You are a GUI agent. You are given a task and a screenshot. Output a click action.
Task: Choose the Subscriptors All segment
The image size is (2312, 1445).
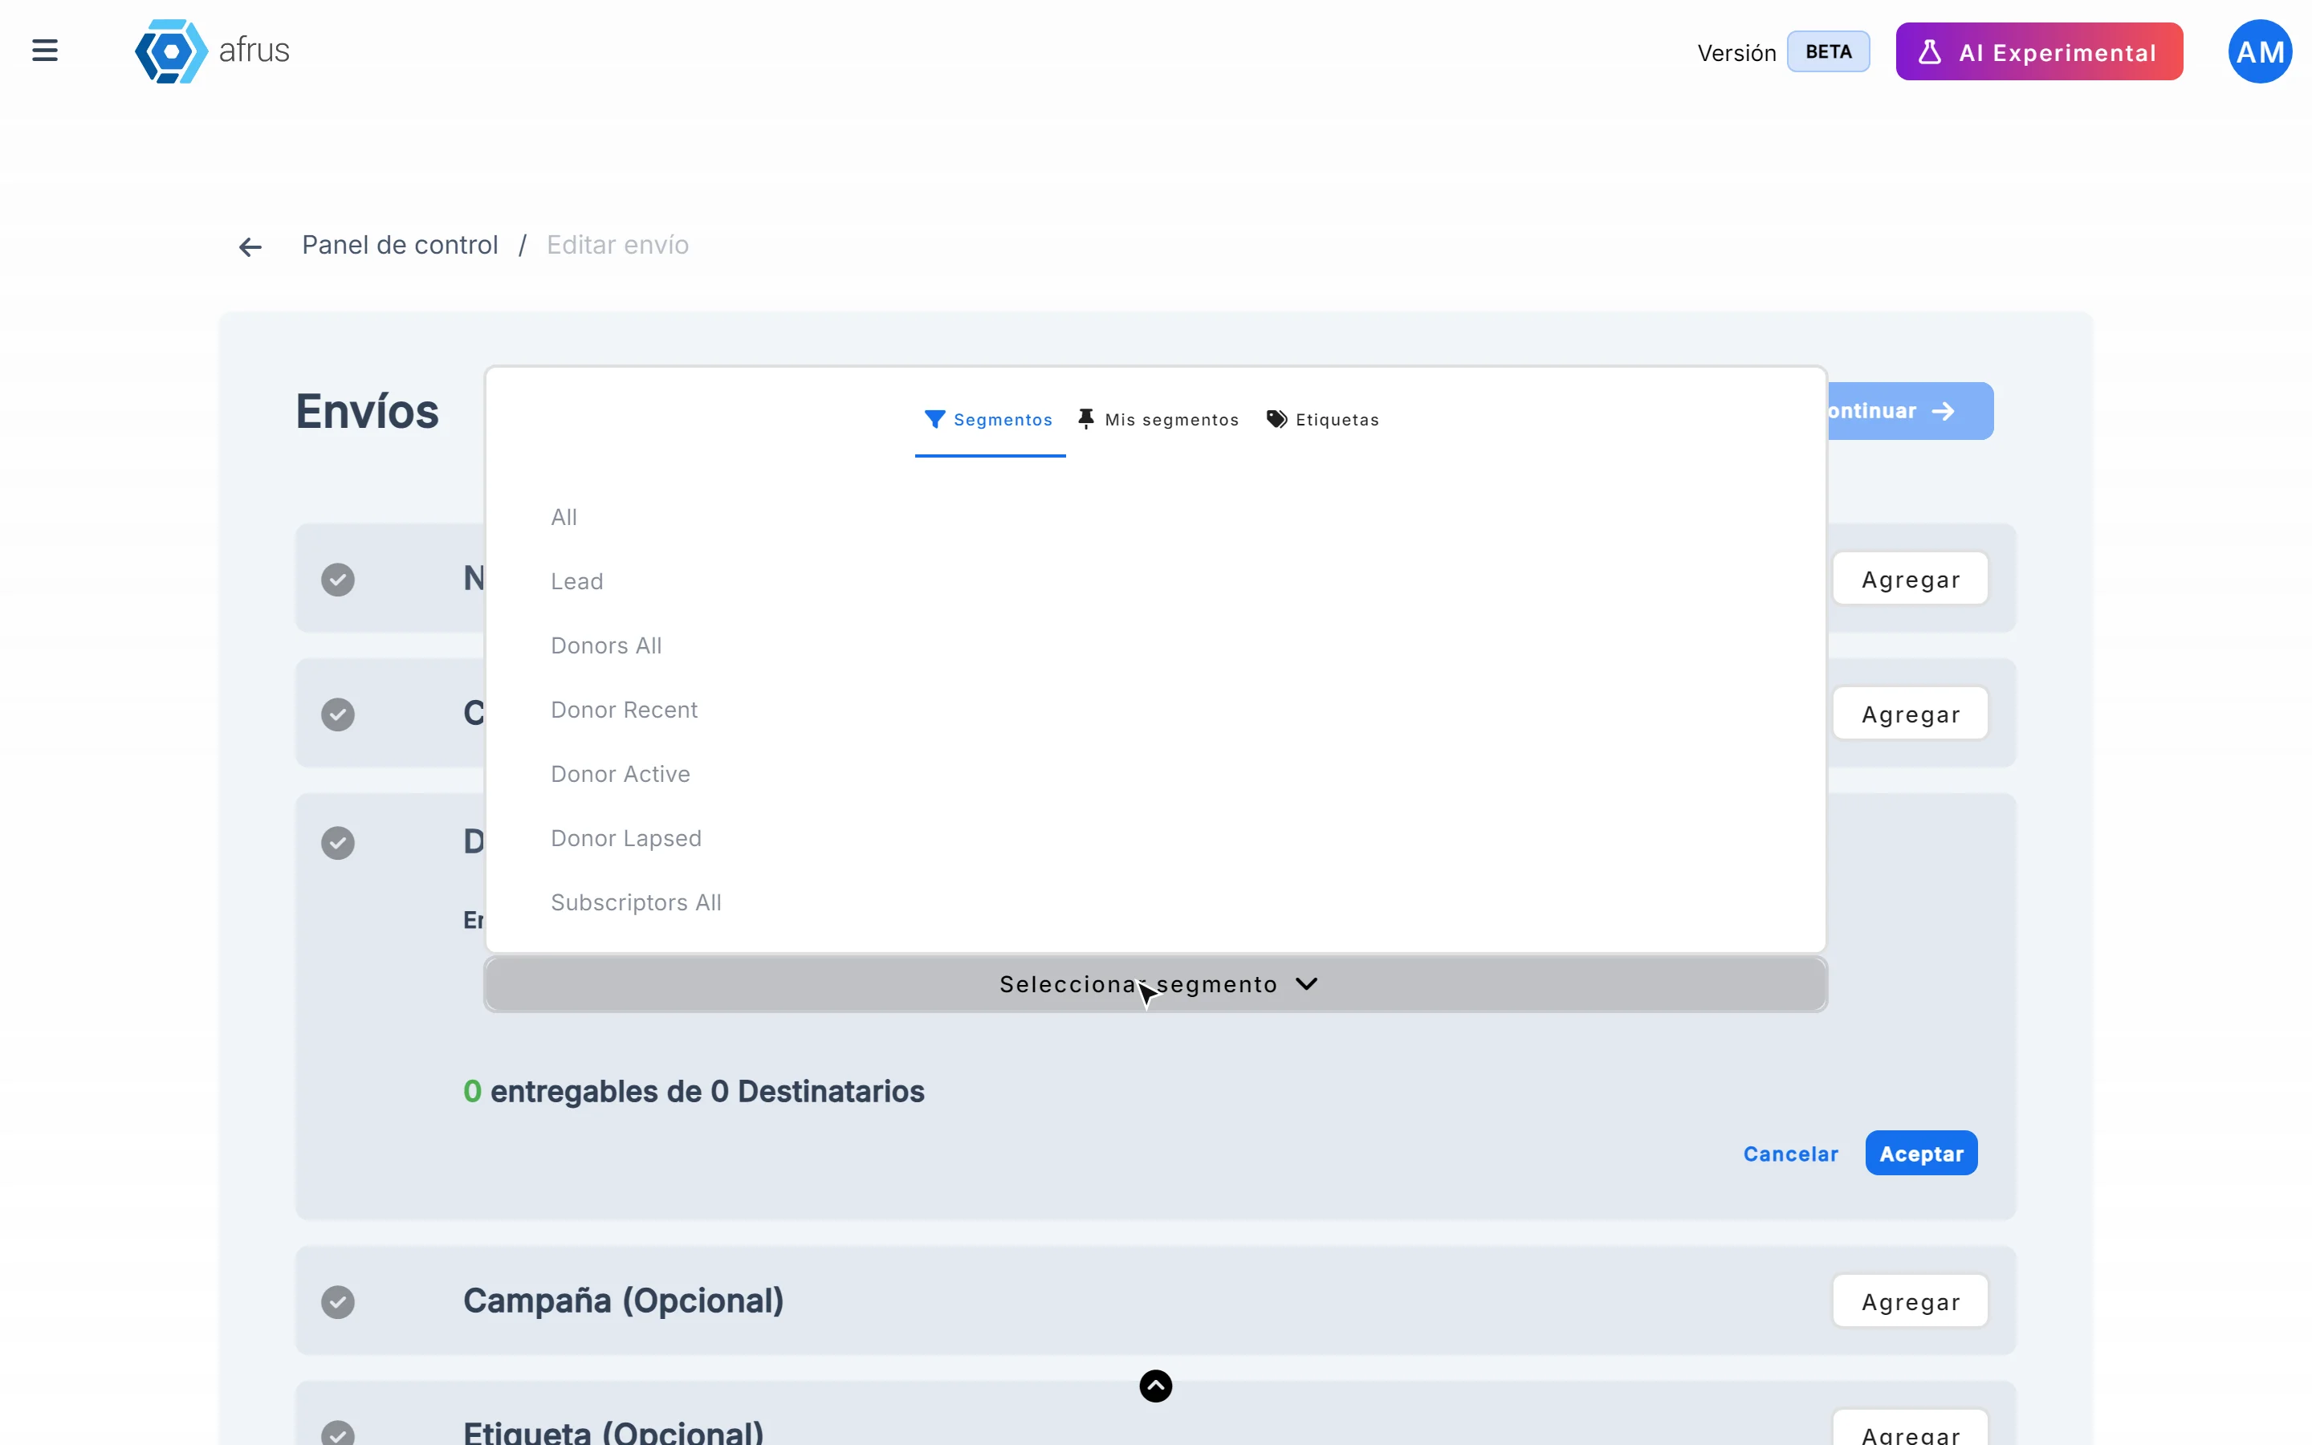click(x=635, y=902)
